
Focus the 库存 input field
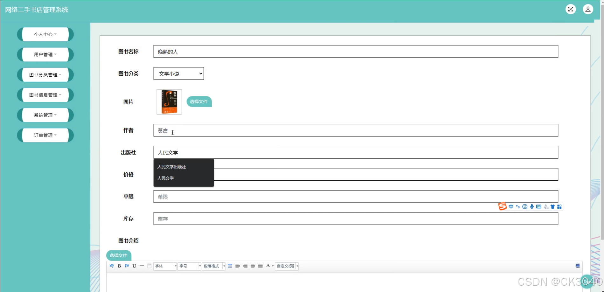(x=356, y=219)
